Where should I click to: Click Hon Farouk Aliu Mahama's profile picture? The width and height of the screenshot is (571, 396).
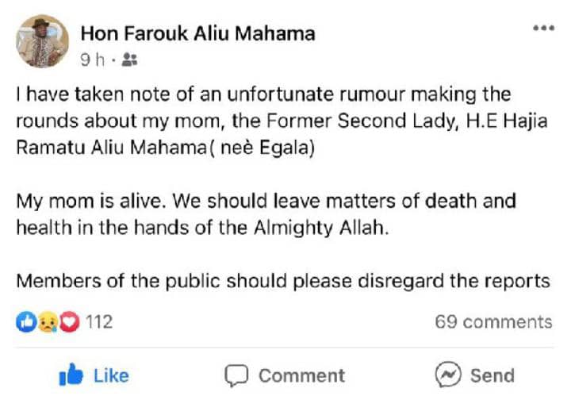tap(42, 41)
